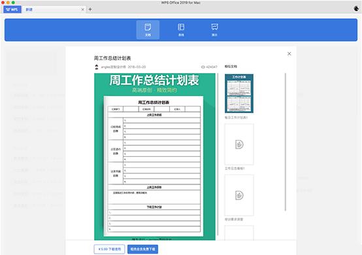Click the template title 周工作总结计划表
The height and width of the screenshot is (255, 362).
tap(112, 58)
